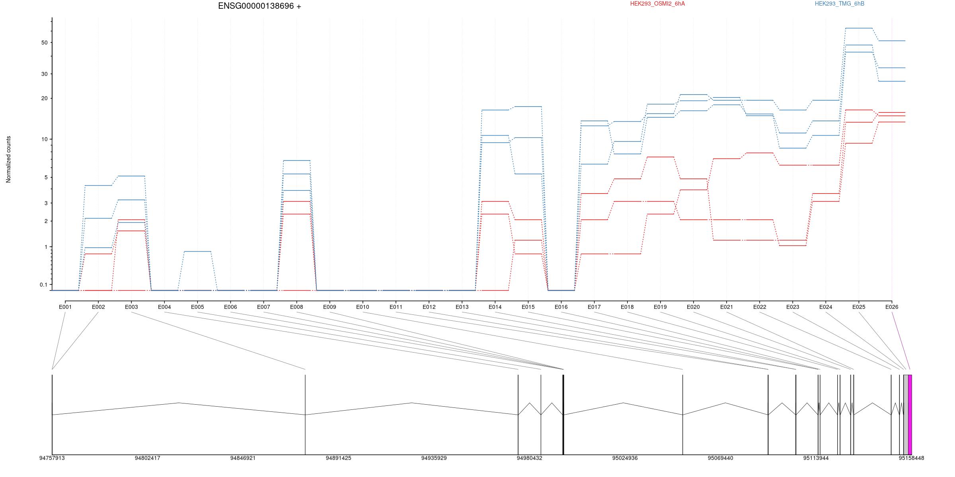Select the HEK293_TMG_6hB legend label

point(840,4)
